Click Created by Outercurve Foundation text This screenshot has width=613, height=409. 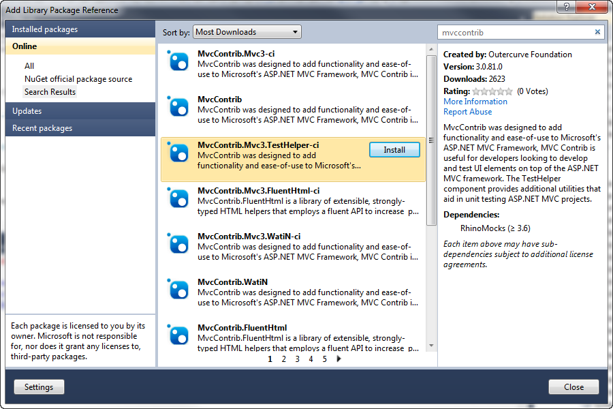point(507,55)
